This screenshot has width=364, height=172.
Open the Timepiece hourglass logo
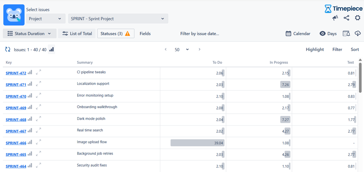(x=328, y=9)
